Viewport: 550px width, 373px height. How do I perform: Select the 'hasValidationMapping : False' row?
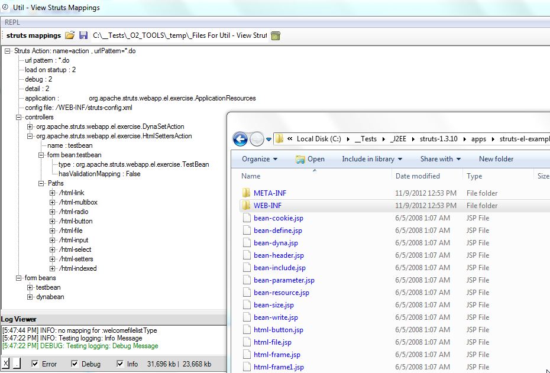pos(99,174)
